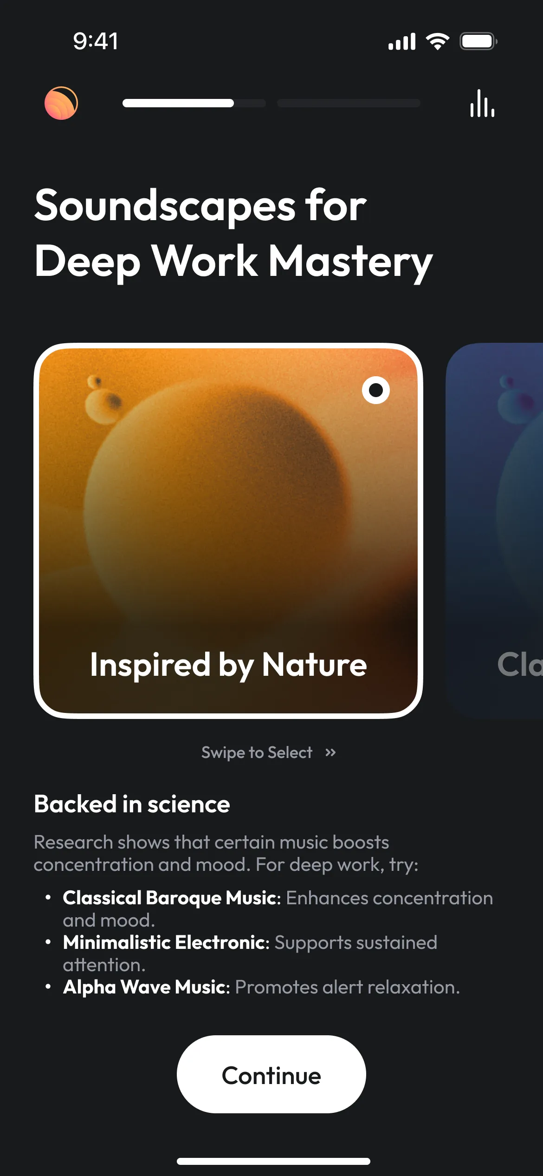543x1176 pixels.
Task: Tap the double chevron swipe arrows
Action: point(330,752)
